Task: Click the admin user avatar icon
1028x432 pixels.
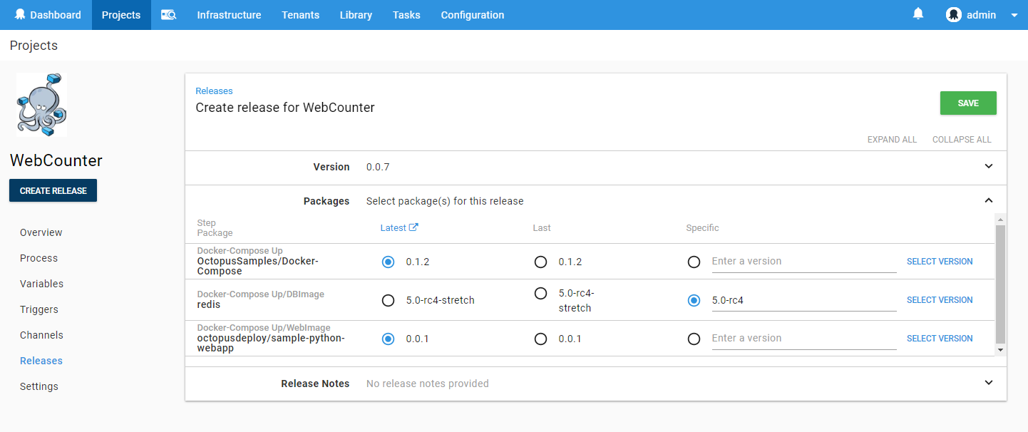Action: pyautogui.click(x=953, y=15)
